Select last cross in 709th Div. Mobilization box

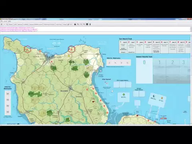tap(127, 63)
